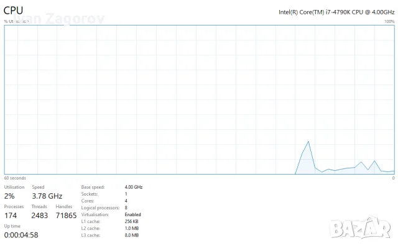Click the Utilisation label
The image size is (398, 246).
[x=14, y=187]
